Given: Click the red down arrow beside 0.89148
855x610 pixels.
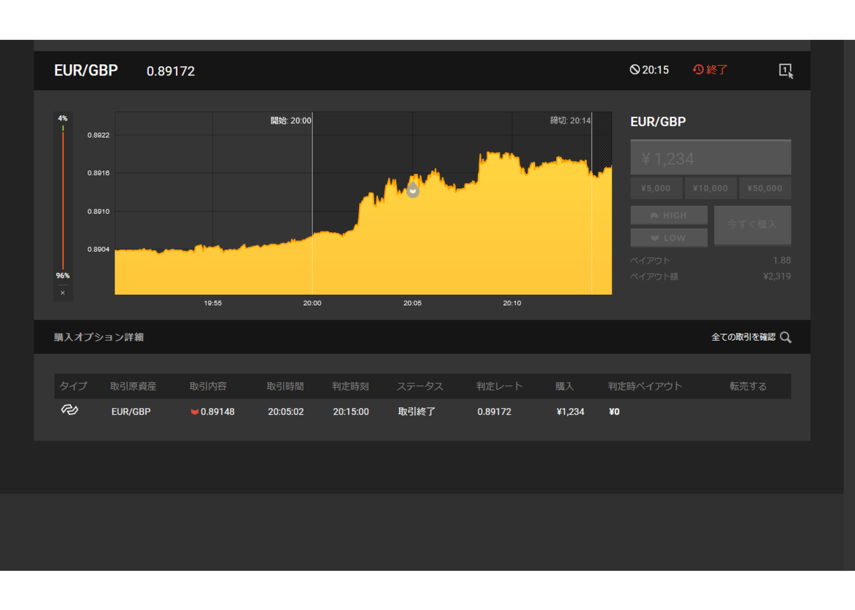Looking at the screenshot, I should point(195,412).
